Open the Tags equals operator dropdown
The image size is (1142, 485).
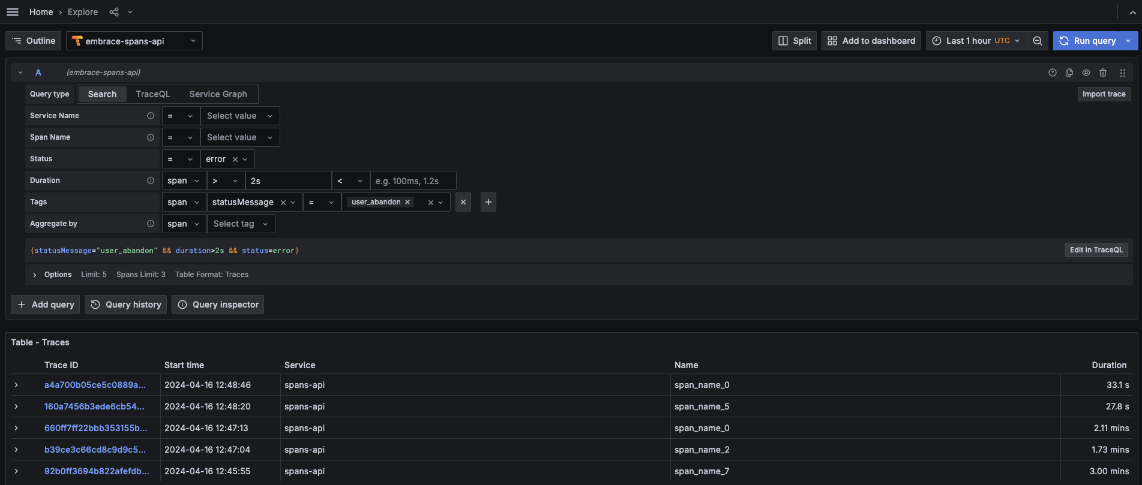pyautogui.click(x=322, y=202)
